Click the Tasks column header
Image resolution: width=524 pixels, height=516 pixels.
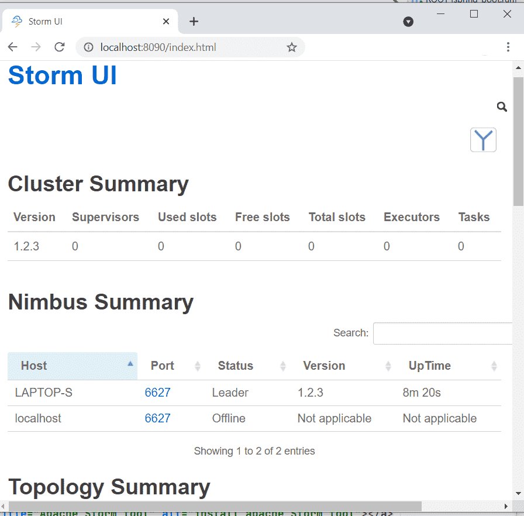click(x=474, y=217)
